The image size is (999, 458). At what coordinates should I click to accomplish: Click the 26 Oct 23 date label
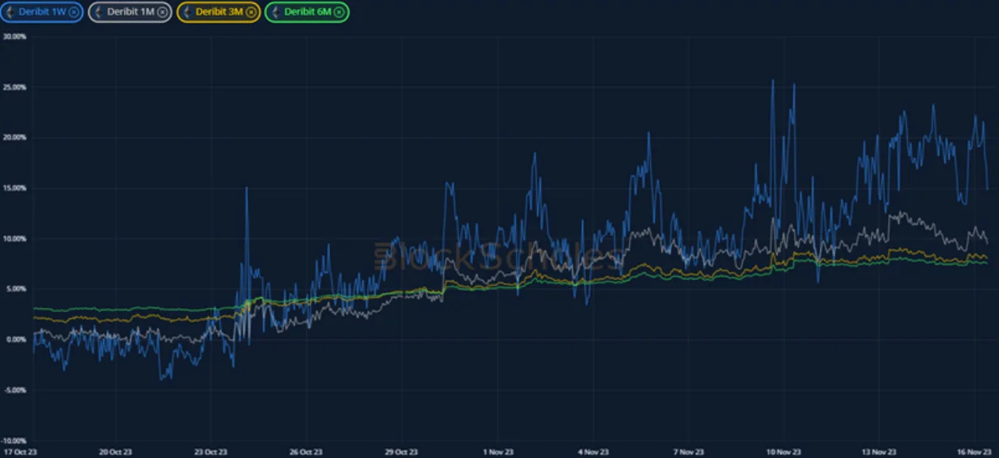tap(306, 452)
